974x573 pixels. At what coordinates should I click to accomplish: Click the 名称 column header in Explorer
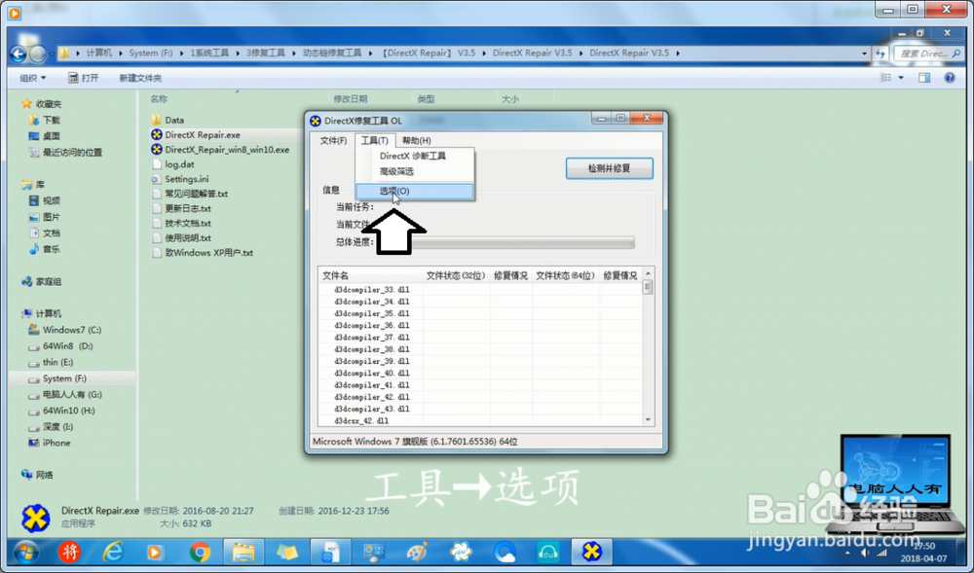coord(159,98)
